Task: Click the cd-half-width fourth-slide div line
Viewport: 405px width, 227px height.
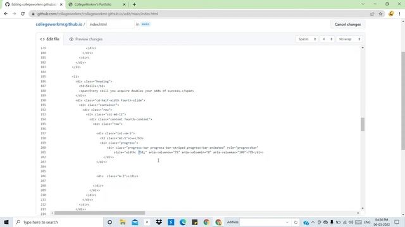Action: (110, 100)
